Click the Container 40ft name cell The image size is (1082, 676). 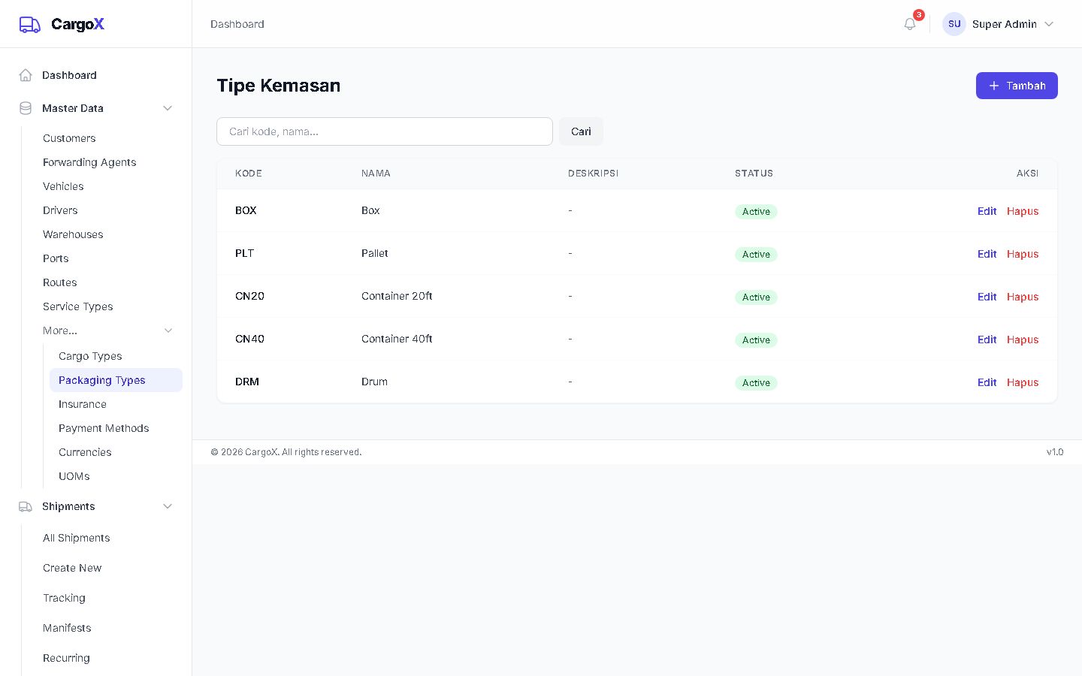(397, 339)
